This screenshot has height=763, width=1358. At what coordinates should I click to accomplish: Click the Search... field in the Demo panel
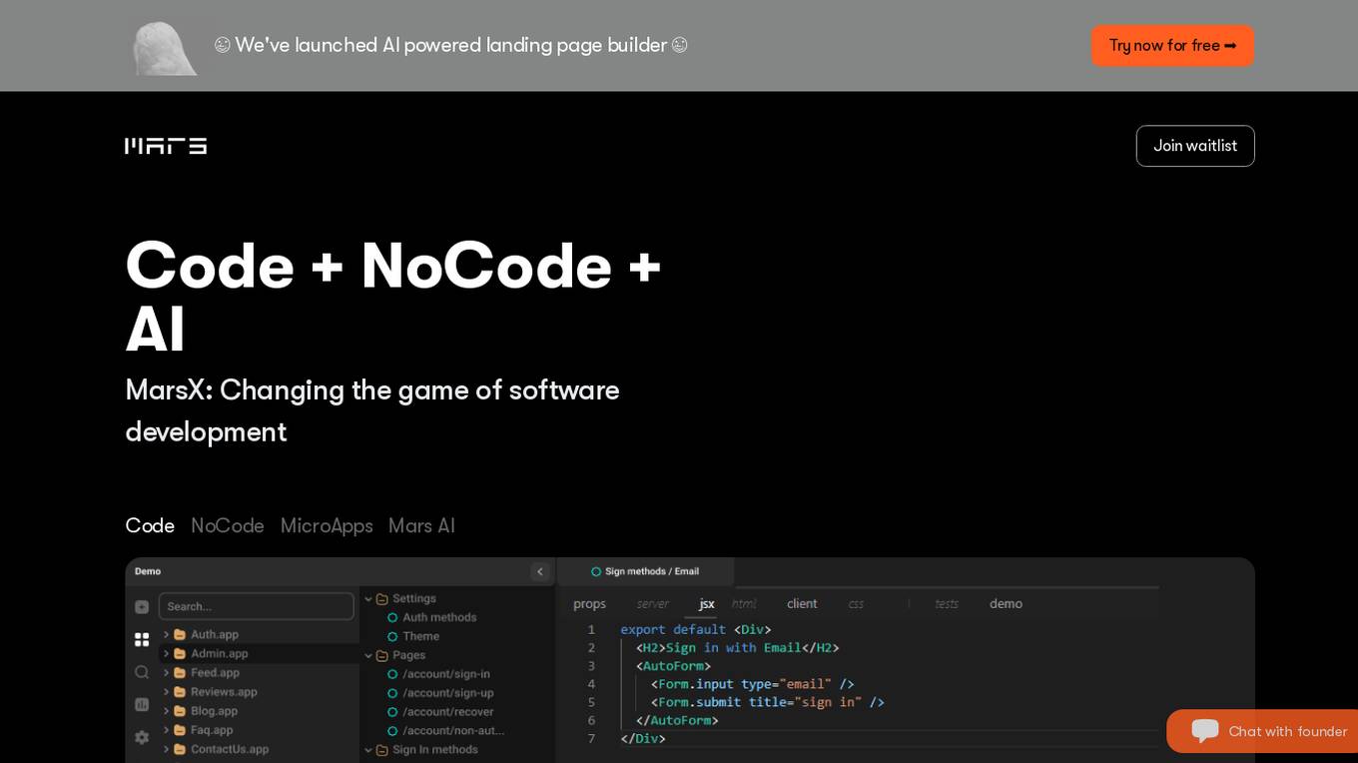point(257,606)
